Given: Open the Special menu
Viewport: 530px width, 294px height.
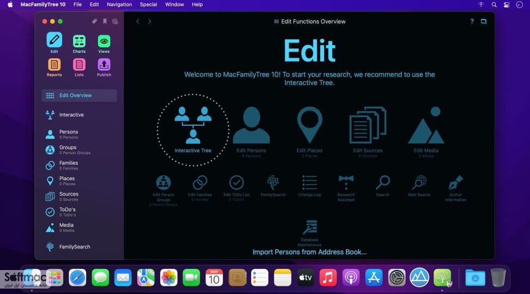Looking at the screenshot, I should pos(148,4).
